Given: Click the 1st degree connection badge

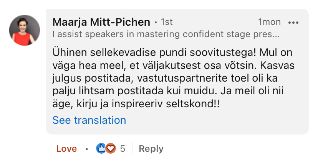Looking at the screenshot, I should (166, 22).
